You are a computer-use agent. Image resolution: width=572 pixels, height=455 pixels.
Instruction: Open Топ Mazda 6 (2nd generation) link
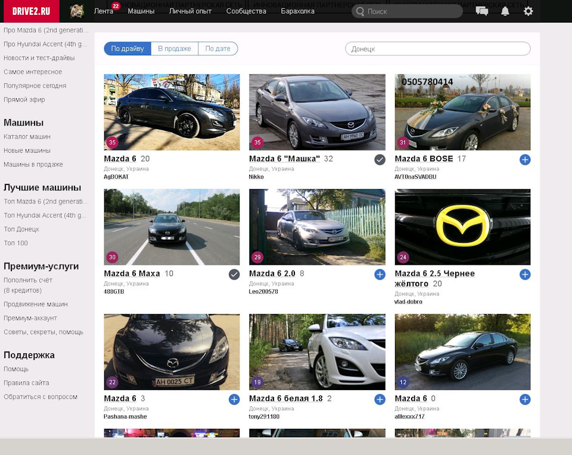[46, 201]
